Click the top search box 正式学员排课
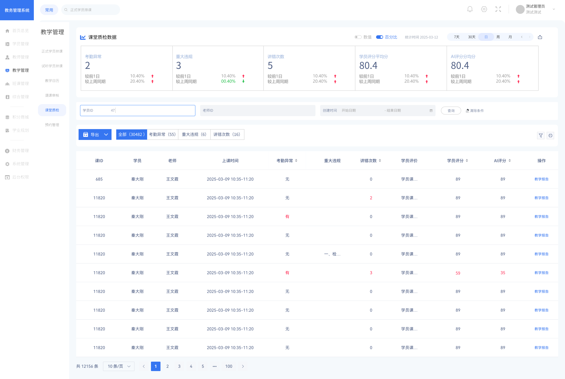 tap(91, 10)
